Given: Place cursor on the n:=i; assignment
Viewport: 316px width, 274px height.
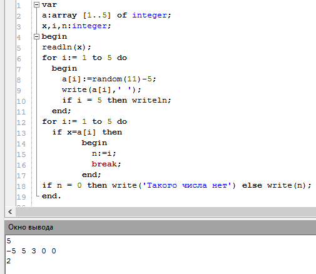Looking at the screenshot, I should point(104,153).
